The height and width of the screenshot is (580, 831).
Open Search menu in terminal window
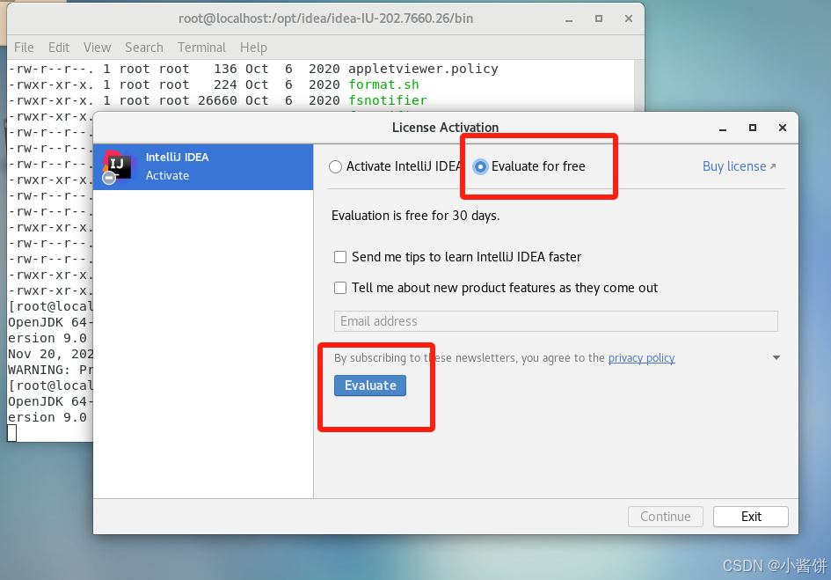[x=144, y=48]
